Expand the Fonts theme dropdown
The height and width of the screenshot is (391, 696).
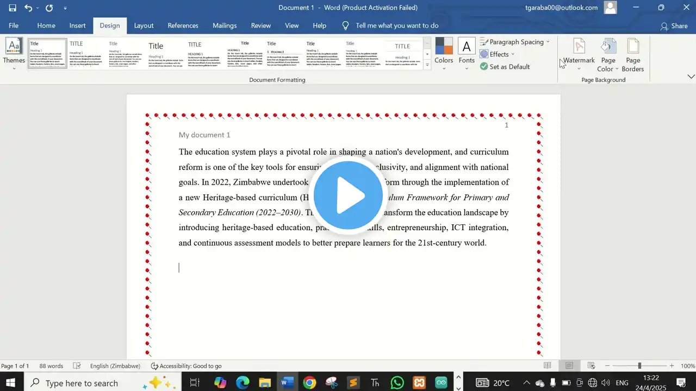point(467,68)
